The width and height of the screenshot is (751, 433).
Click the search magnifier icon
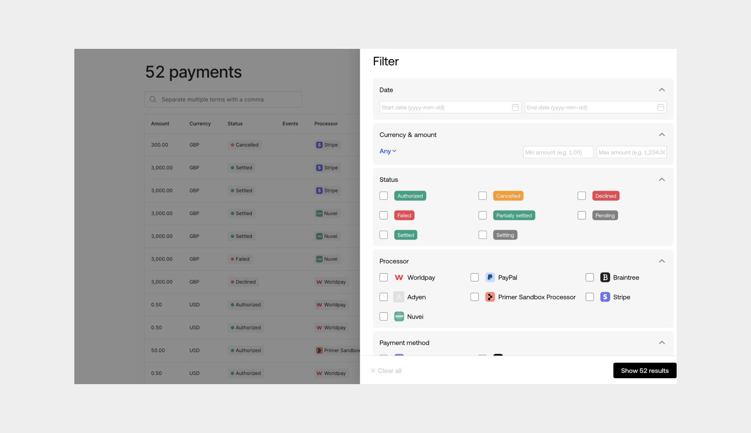coord(153,100)
